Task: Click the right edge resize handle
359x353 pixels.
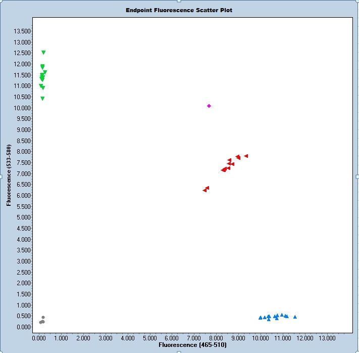Action: click(357, 176)
